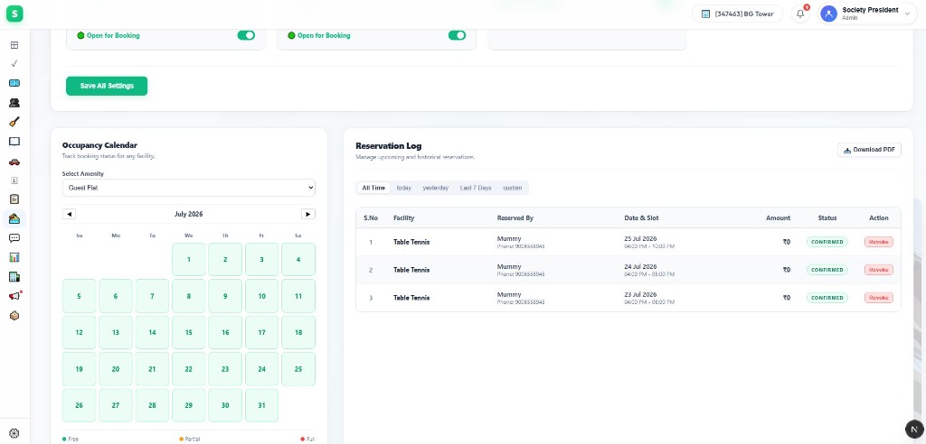Select July 15 in occupancy calendar
The width and height of the screenshot is (926, 444).
[x=189, y=333]
